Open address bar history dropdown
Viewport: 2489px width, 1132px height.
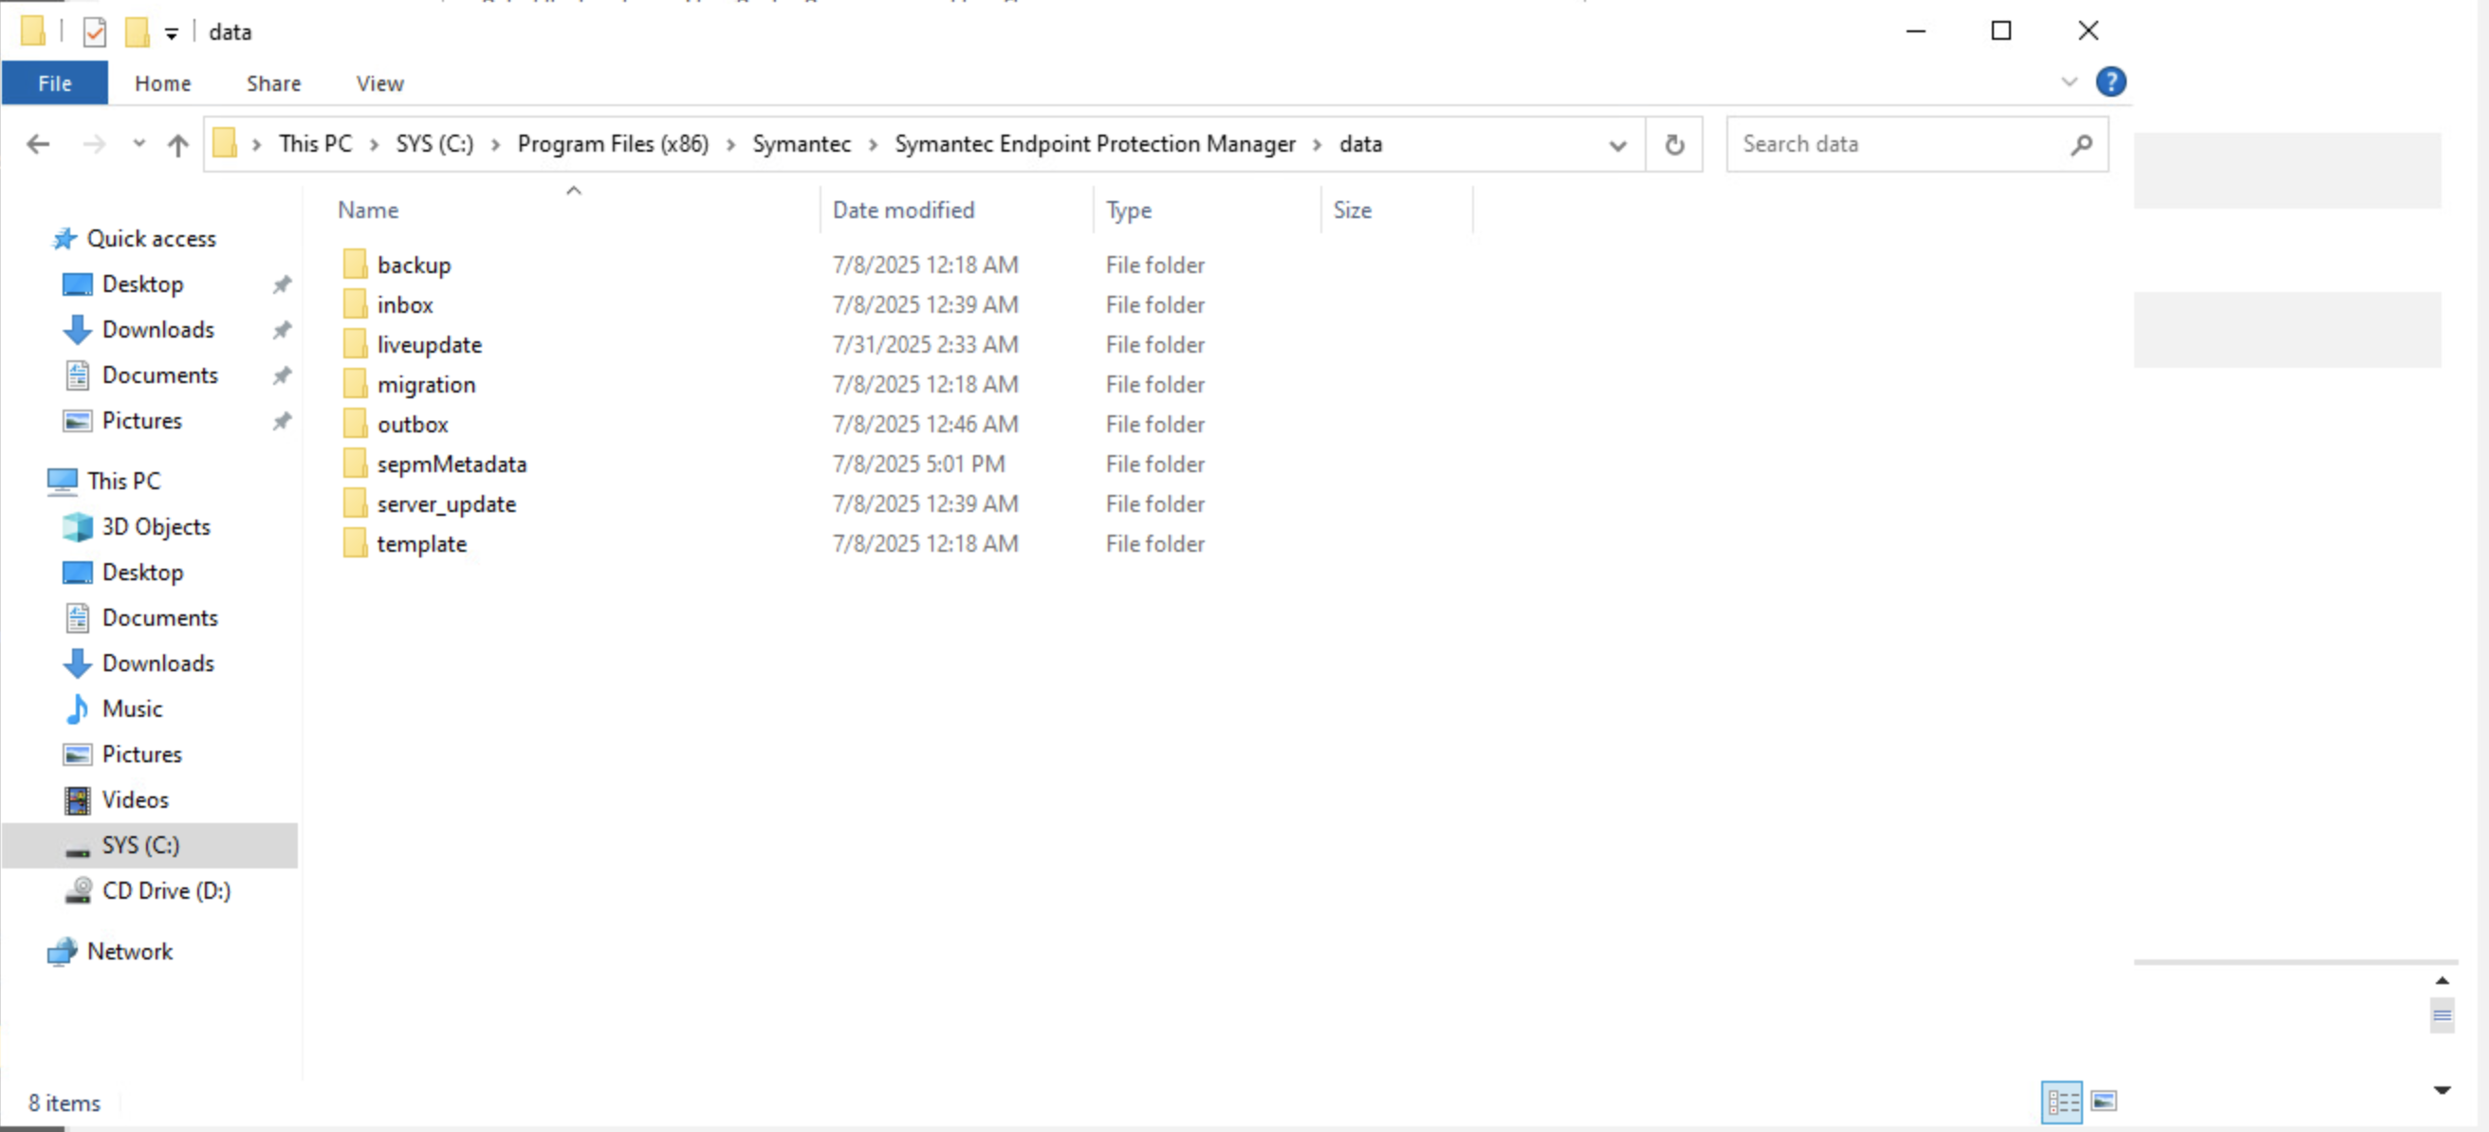point(1616,145)
